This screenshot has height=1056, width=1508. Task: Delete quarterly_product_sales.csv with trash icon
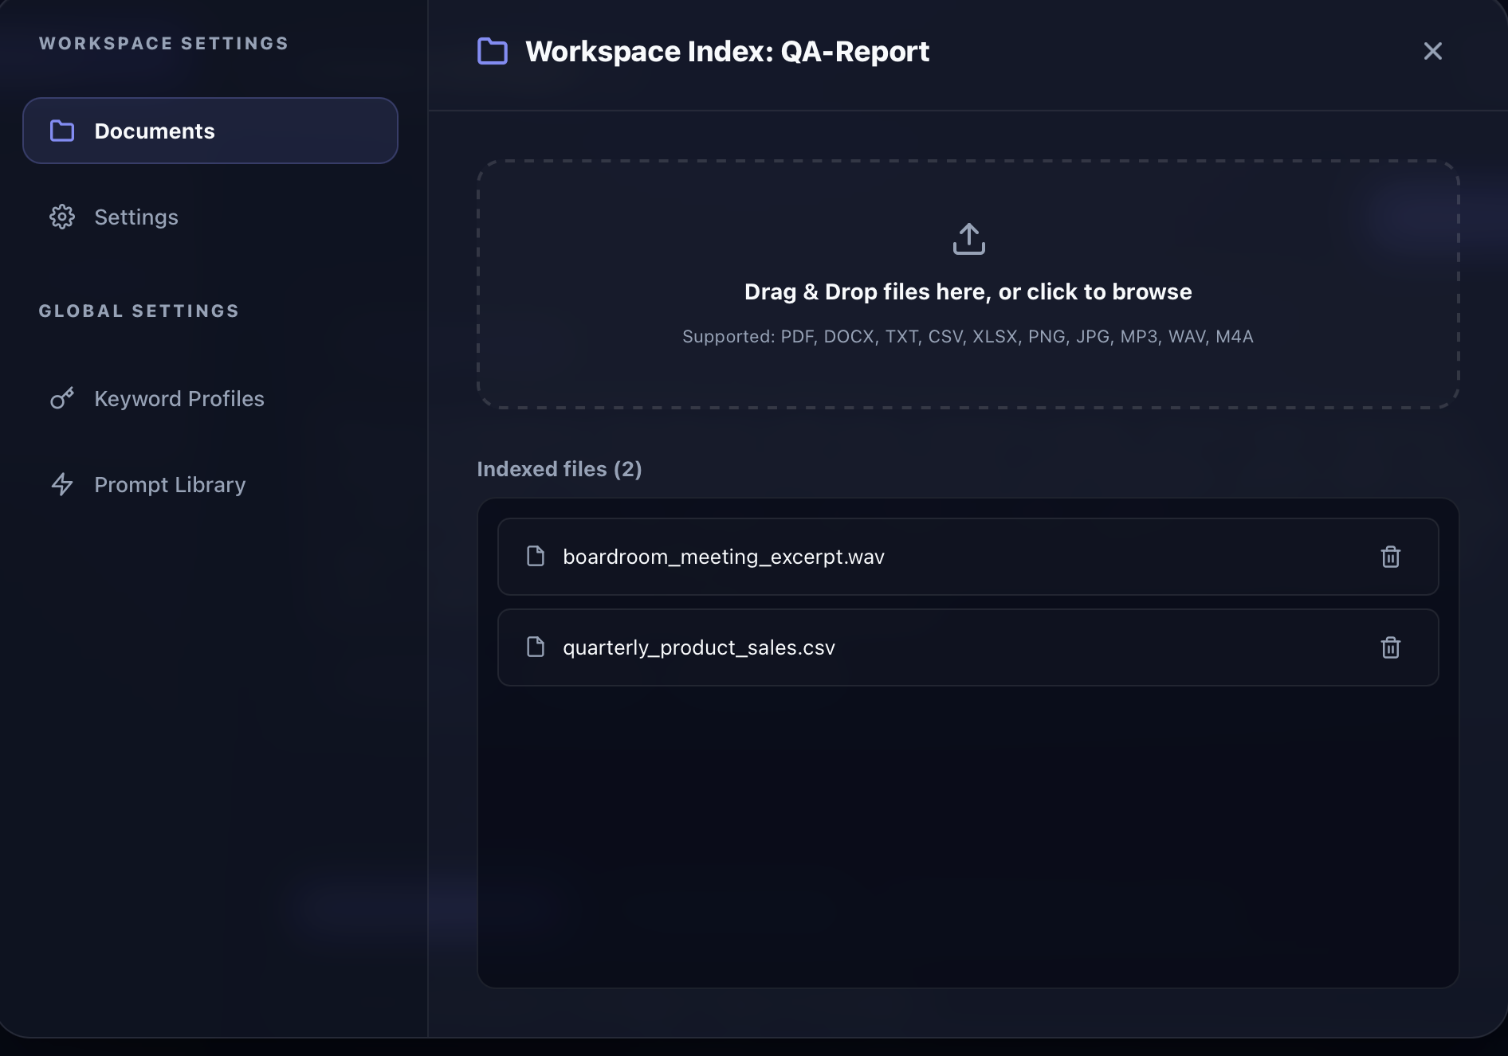click(x=1390, y=647)
